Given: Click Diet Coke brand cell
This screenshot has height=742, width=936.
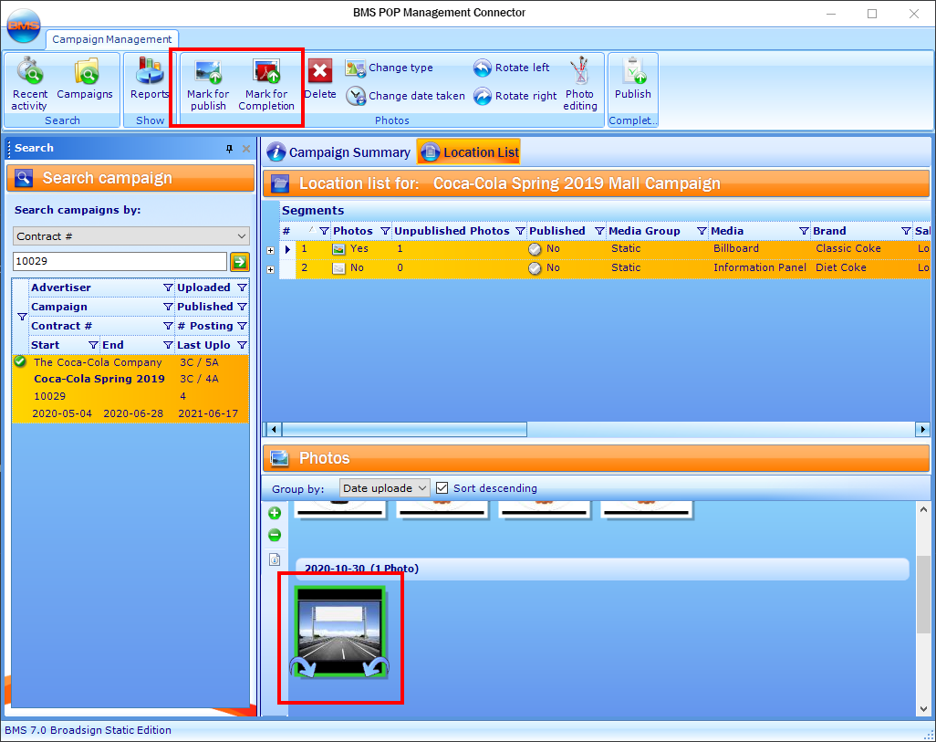Looking at the screenshot, I should pyautogui.click(x=840, y=267).
